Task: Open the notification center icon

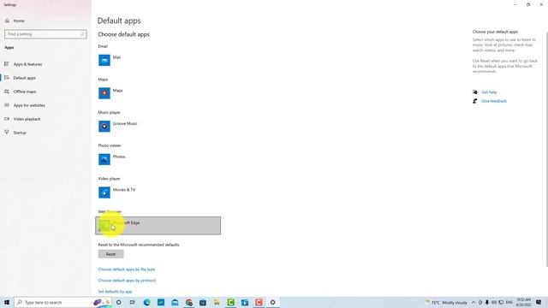Action: click(x=539, y=302)
